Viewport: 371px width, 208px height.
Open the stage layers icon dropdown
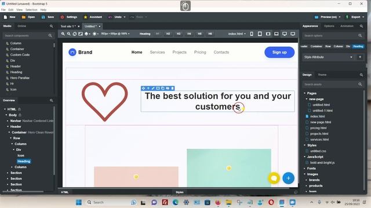coord(87,34)
